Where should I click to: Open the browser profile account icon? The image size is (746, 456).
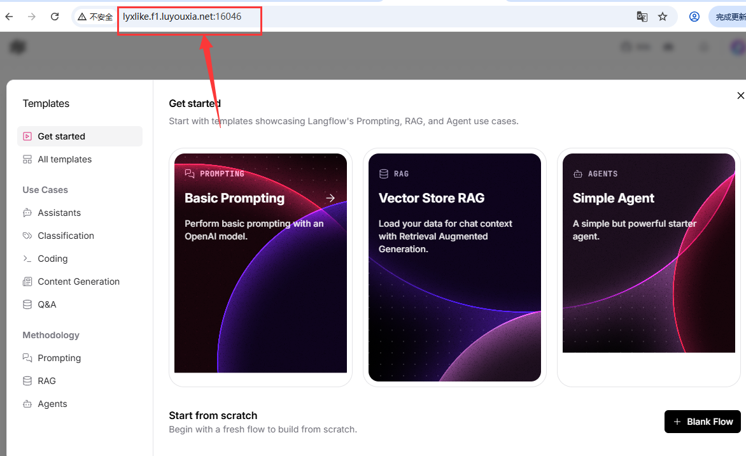pos(694,17)
